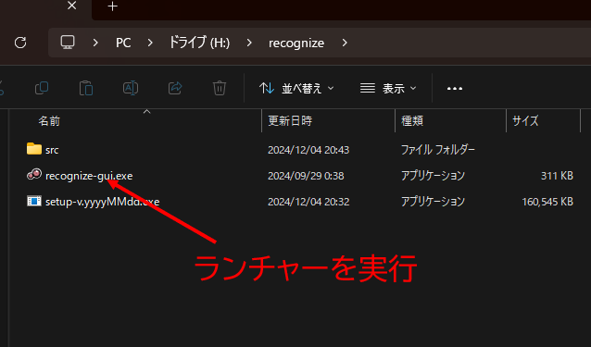This screenshot has height=347, width=591.
Task: Click the Share icon in toolbar
Action: click(x=175, y=88)
